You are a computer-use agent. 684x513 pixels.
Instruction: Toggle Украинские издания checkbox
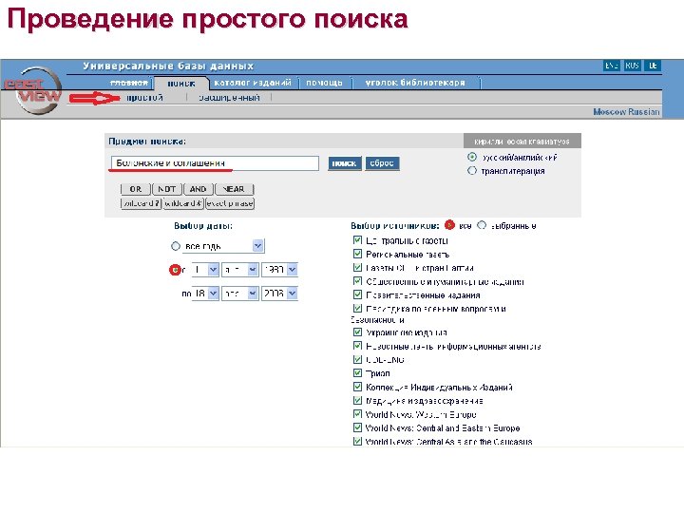coord(357,332)
